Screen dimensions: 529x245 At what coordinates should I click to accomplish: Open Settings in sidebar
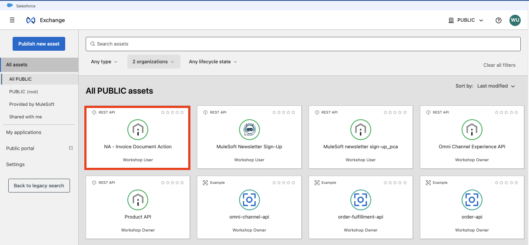15,164
